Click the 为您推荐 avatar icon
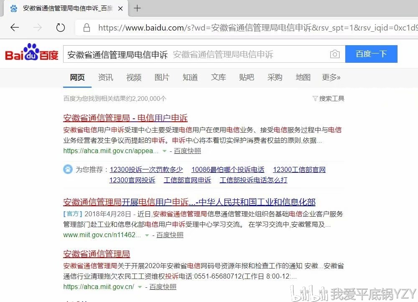 (x=68, y=169)
